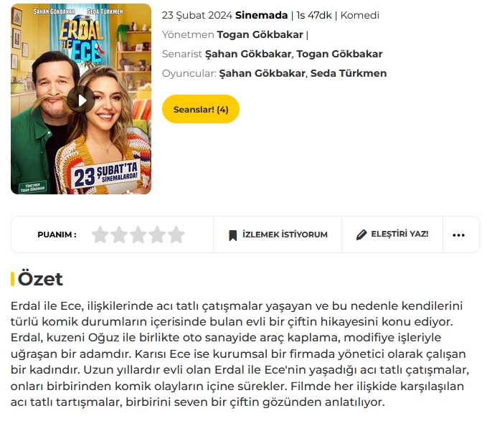Open the three-dot more options menu

coord(458,235)
